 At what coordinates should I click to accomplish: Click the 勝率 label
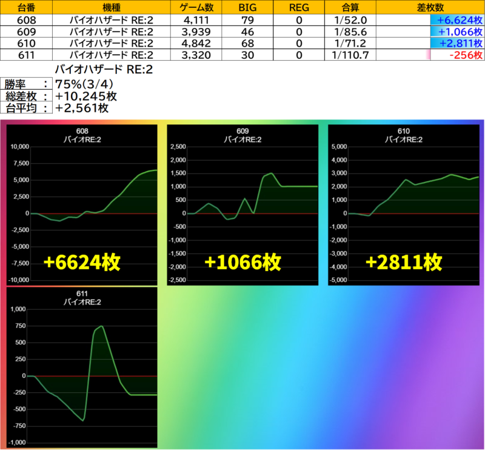tap(26, 84)
